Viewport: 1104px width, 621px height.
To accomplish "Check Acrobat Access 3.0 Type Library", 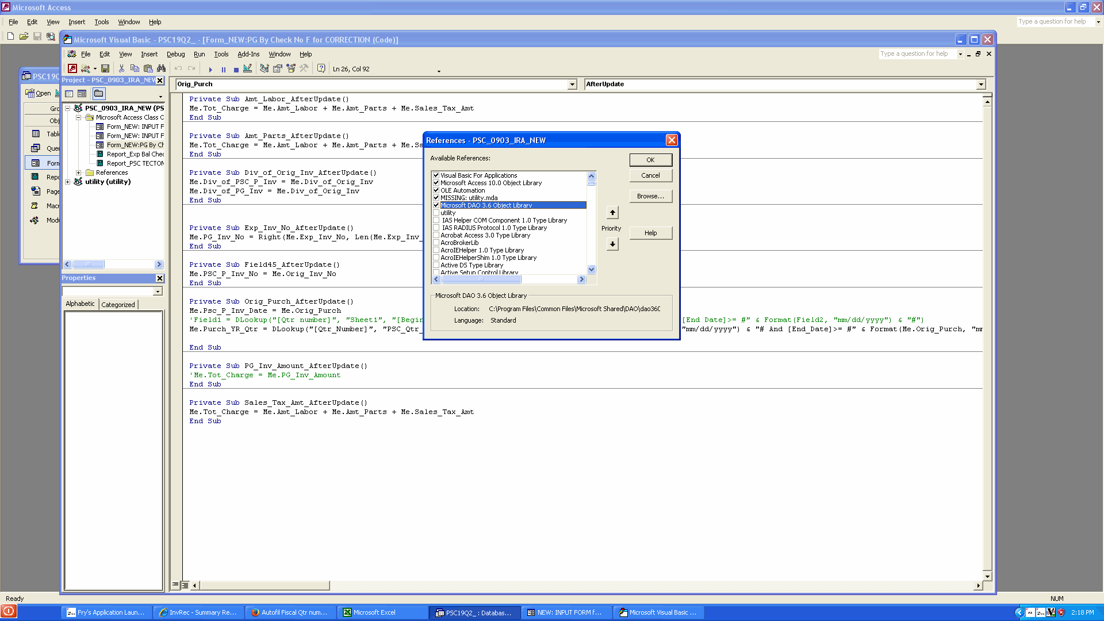I will (436, 235).
